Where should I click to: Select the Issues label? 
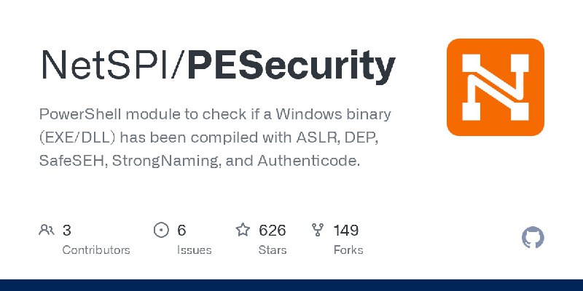(194, 250)
